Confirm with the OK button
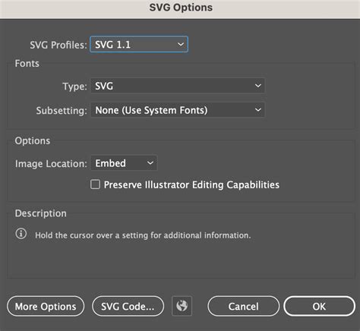The width and height of the screenshot is (360, 331). coord(319,306)
